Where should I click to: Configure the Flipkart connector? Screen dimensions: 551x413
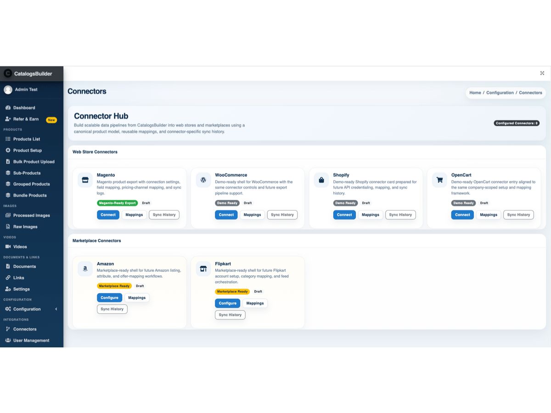tap(227, 303)
